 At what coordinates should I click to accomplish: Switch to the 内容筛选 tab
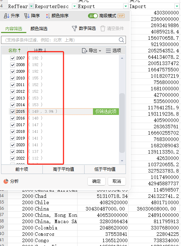point(14,29)
